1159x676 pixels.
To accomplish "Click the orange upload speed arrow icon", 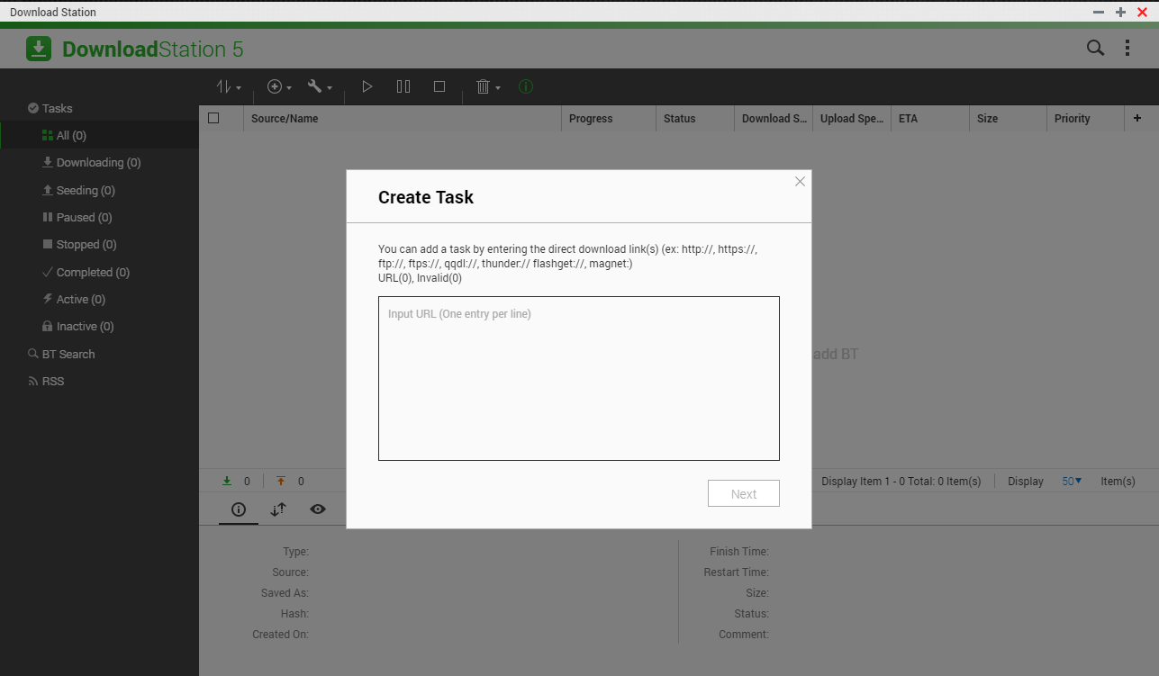I will pos(281,482).
